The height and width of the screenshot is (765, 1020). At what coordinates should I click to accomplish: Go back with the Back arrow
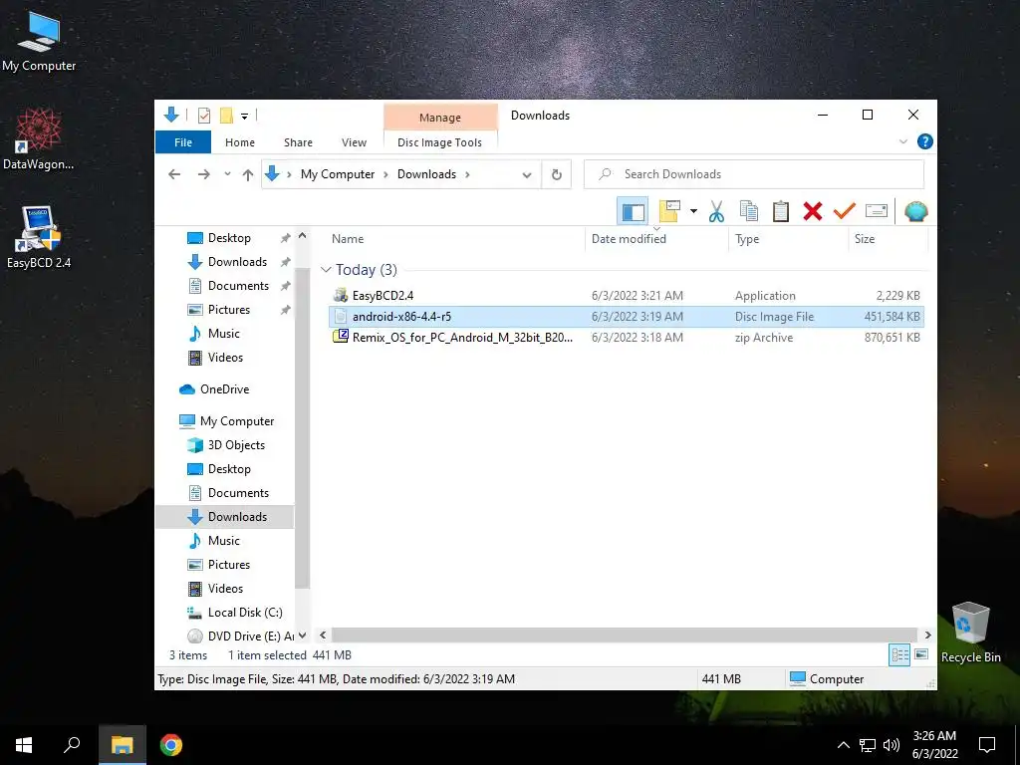174,174
